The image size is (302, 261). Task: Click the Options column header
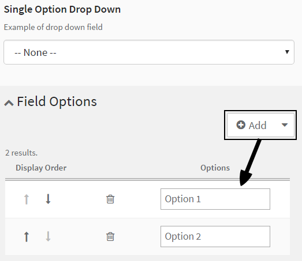(215, 168)
